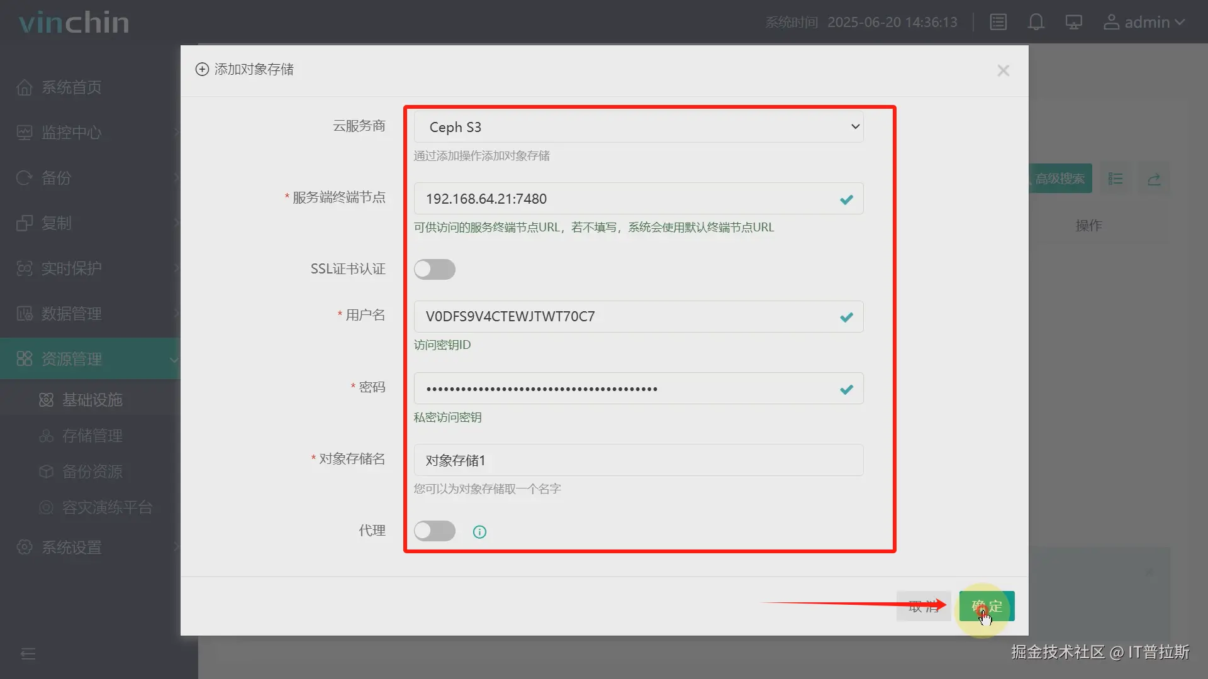This screenshot has height=679, width=1208.
Task: Open 基础设施 submenu item
Action: click(92, 399)
